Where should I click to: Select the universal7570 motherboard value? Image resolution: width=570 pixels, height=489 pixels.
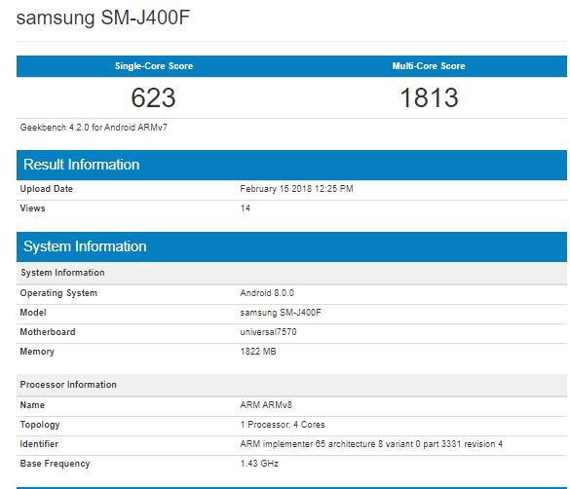coord(268,332)
